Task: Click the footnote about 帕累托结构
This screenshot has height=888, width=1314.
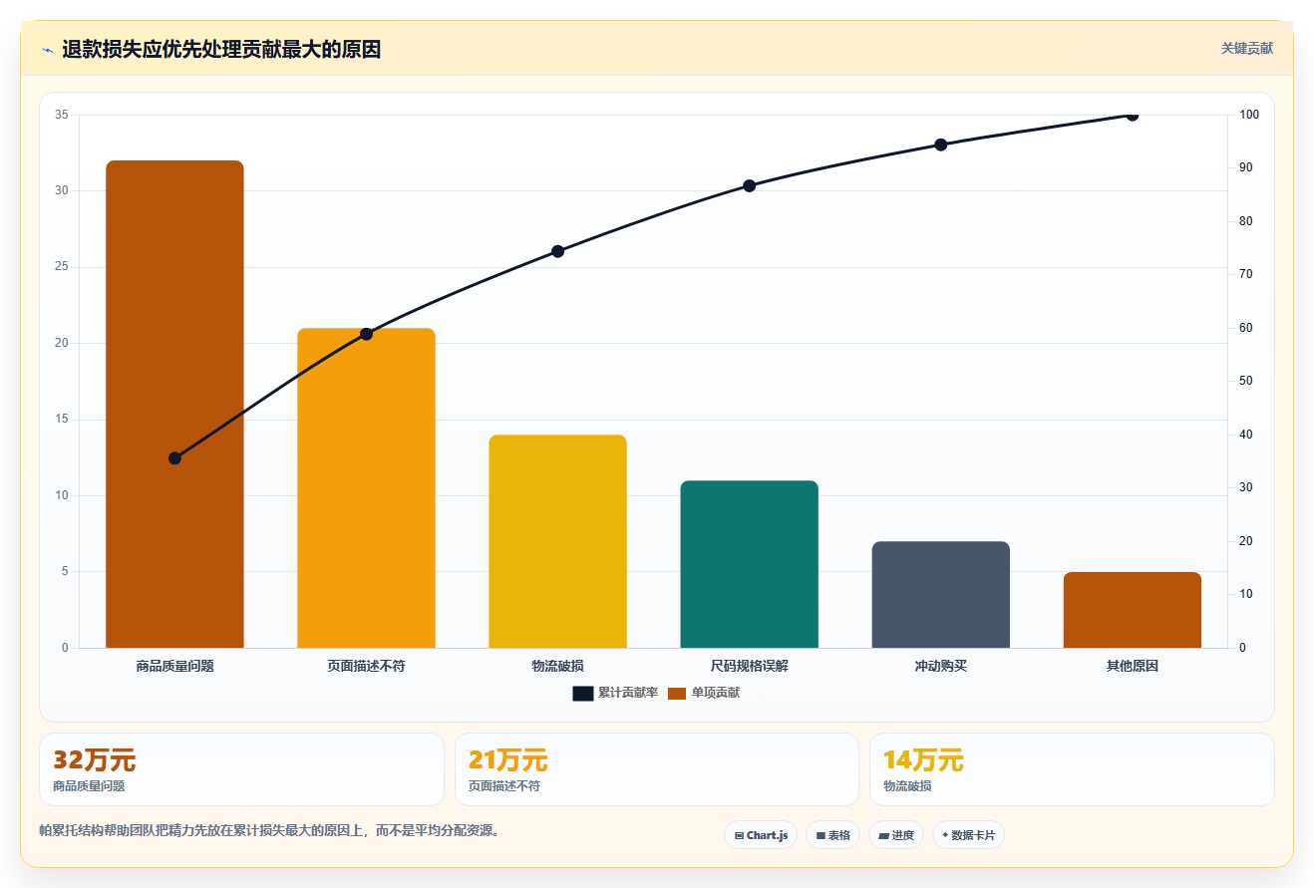Action: pyautogui.click(x=269, y=830)
